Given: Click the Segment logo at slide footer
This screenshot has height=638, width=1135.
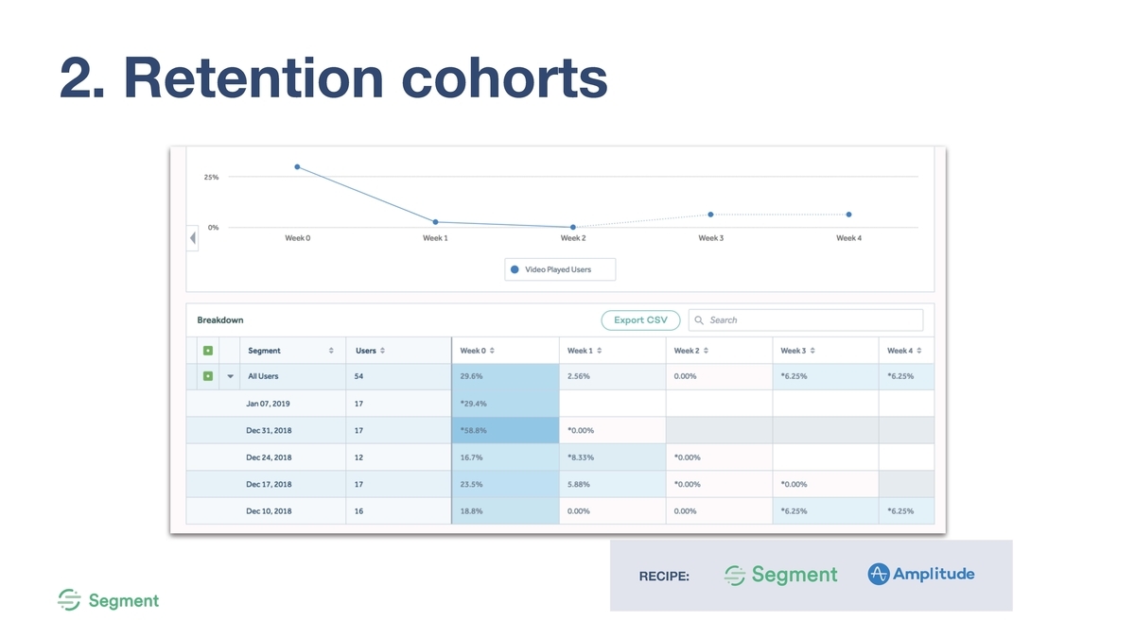Looking at the screenshot, I should tap(108, 600).
